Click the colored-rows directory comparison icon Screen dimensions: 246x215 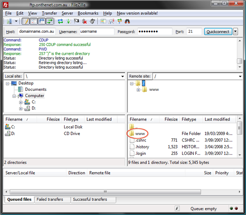103,21
